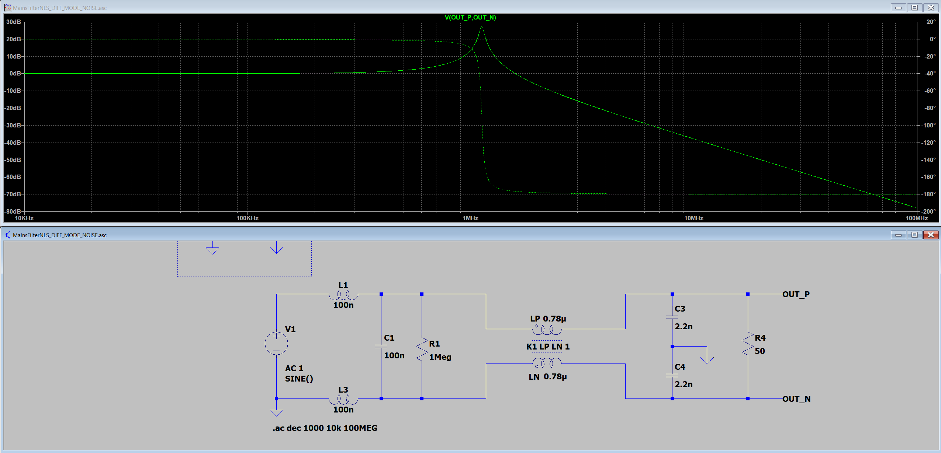Image resolution: width=941 pixels, height=453 pixels.
Task: Select resistor R4 symbol
Action: point(748,344)
